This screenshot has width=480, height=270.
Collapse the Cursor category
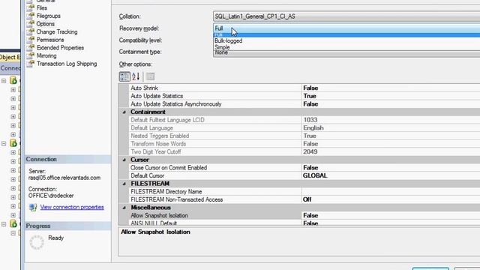coord(124,160)
